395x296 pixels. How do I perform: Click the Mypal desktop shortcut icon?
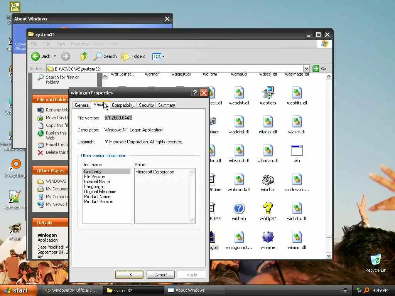click(x=15, y=229)
